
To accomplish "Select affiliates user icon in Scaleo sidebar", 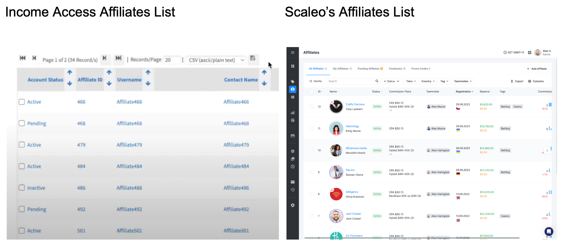I will click(x=293, y=89).
